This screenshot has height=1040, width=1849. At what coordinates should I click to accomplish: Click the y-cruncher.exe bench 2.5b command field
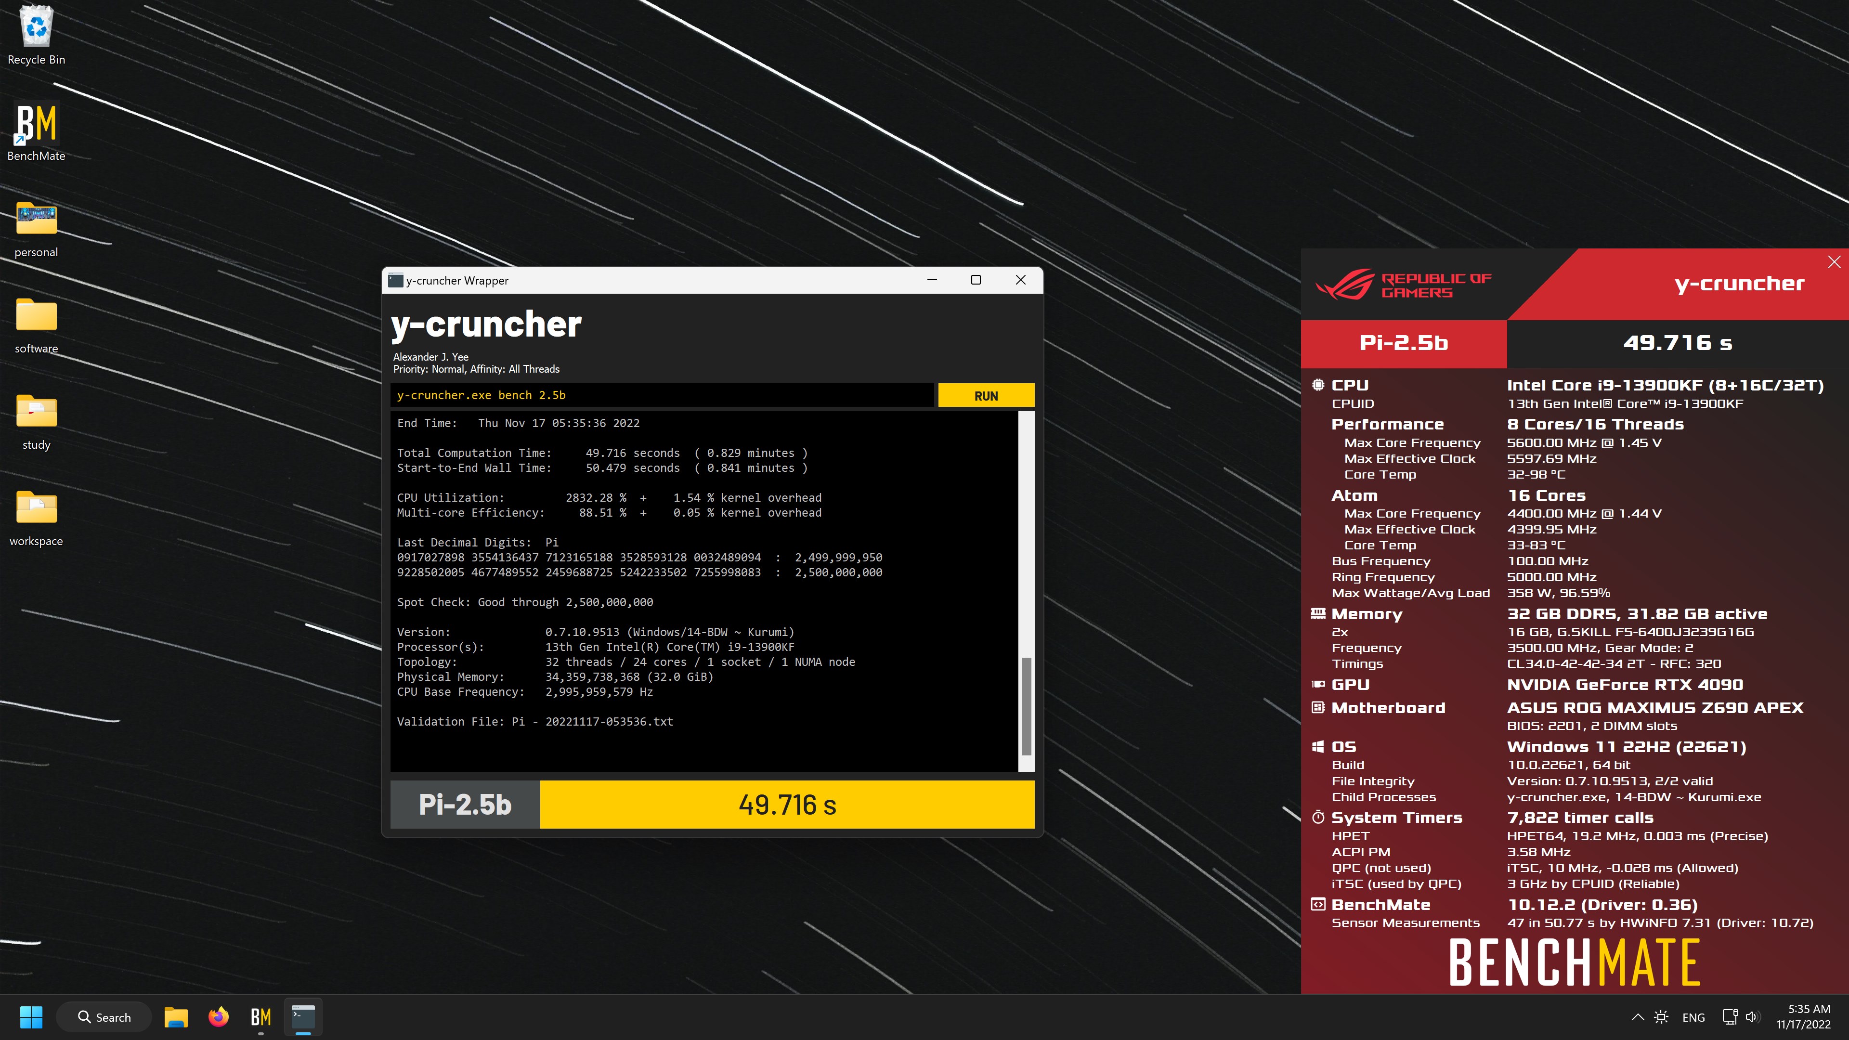click(662, 395)
